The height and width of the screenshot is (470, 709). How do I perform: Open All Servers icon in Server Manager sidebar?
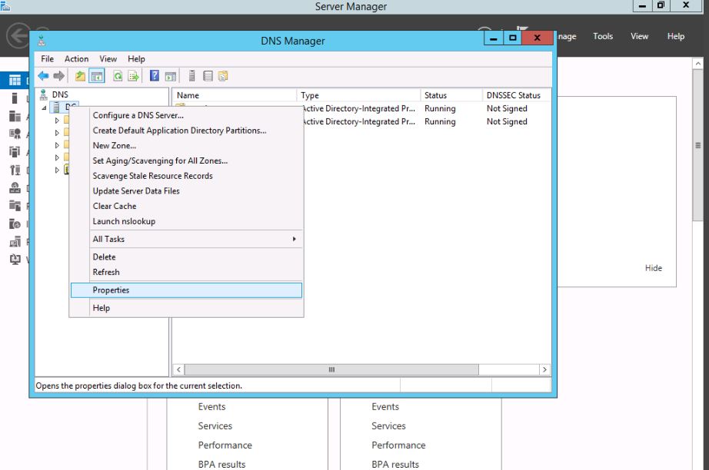15,116
